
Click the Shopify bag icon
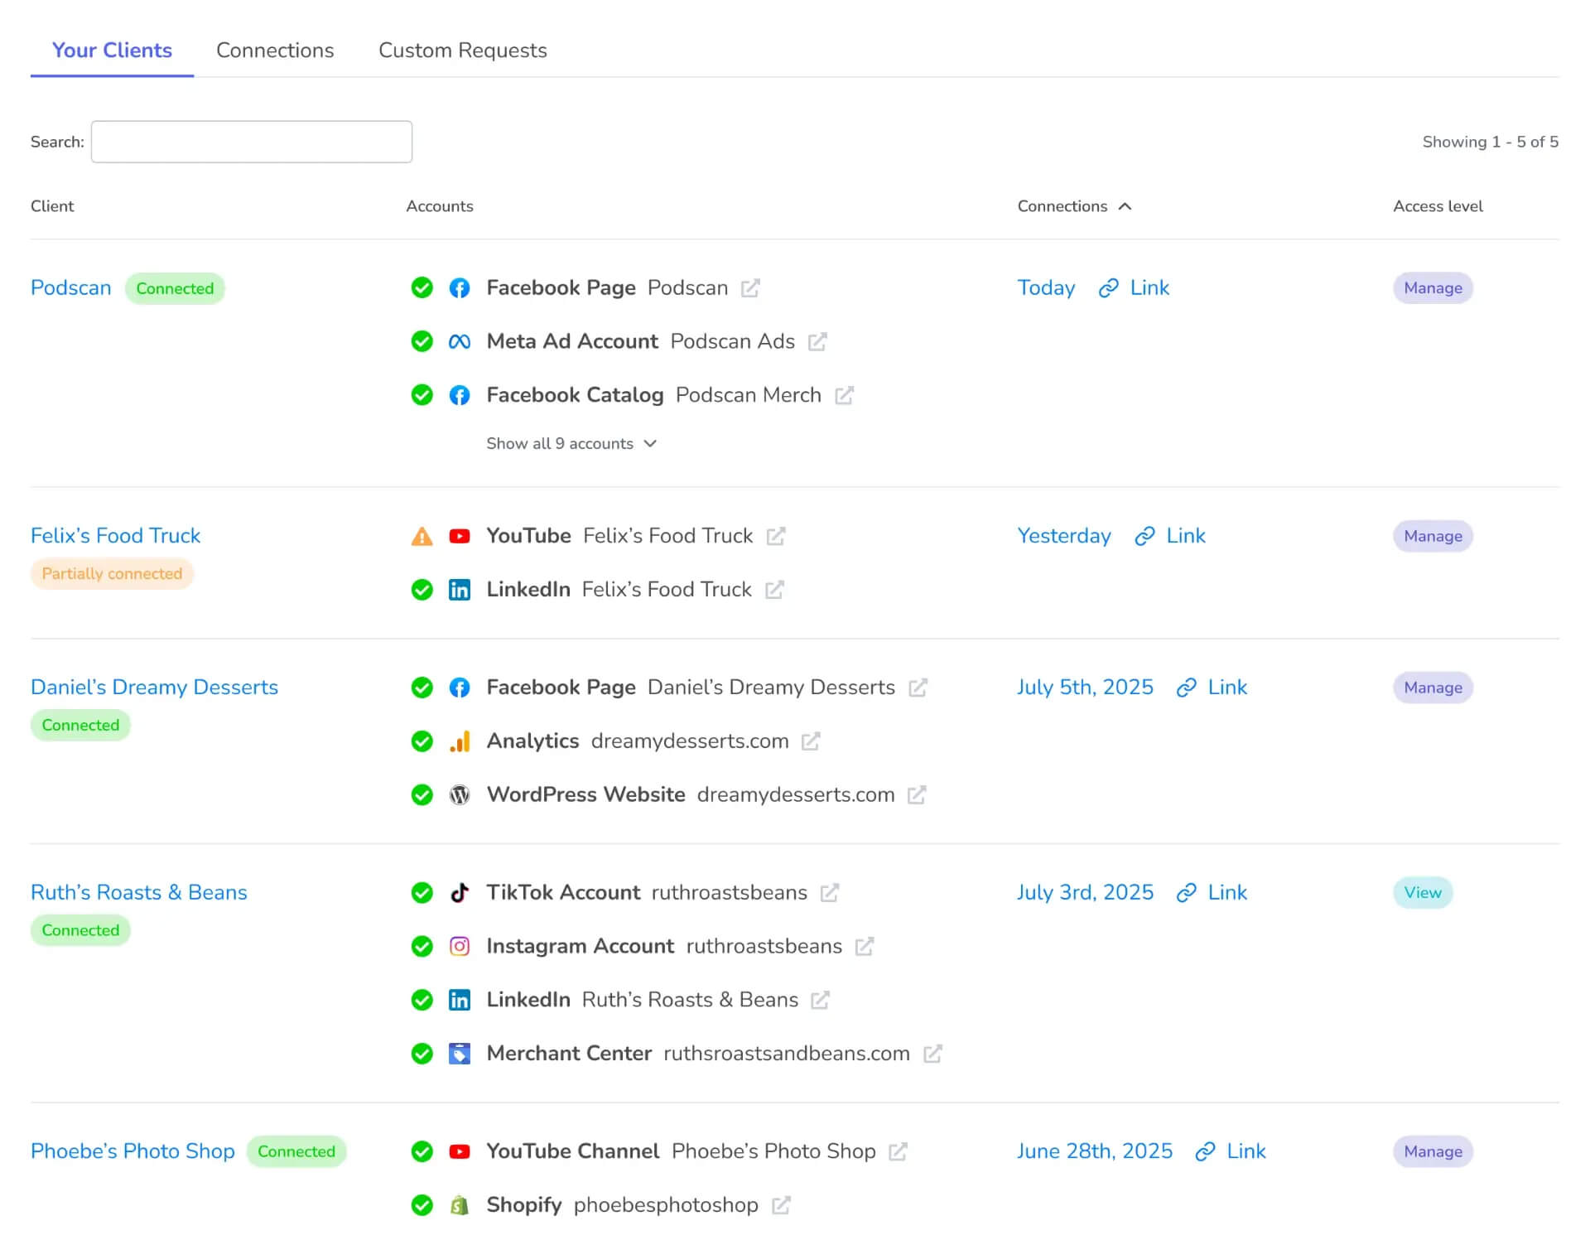tap(460, 1205)
